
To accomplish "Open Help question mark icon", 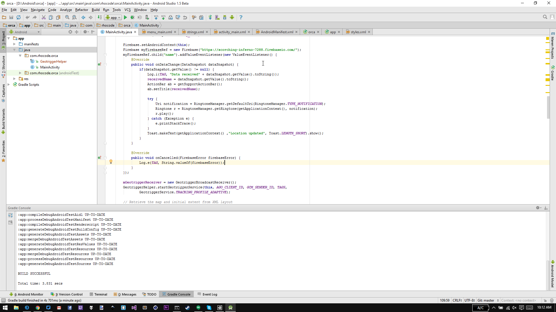I will pos(241,18).
